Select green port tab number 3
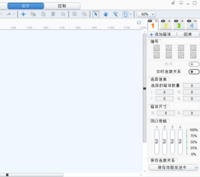This screenshot has height=177, width=200. click(178, 26)
